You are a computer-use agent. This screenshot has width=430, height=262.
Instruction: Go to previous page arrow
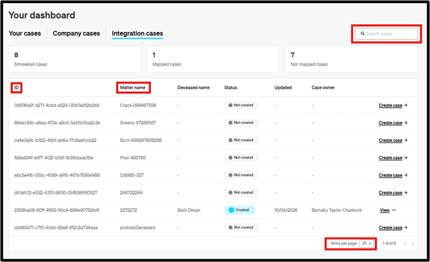[x=405, y=243]
